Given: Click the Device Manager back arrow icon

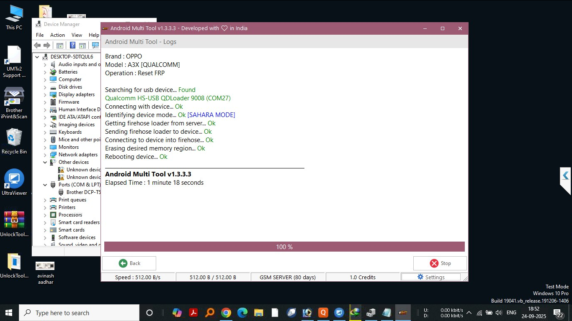Looking at the screenshot, I should coord(37,46).
